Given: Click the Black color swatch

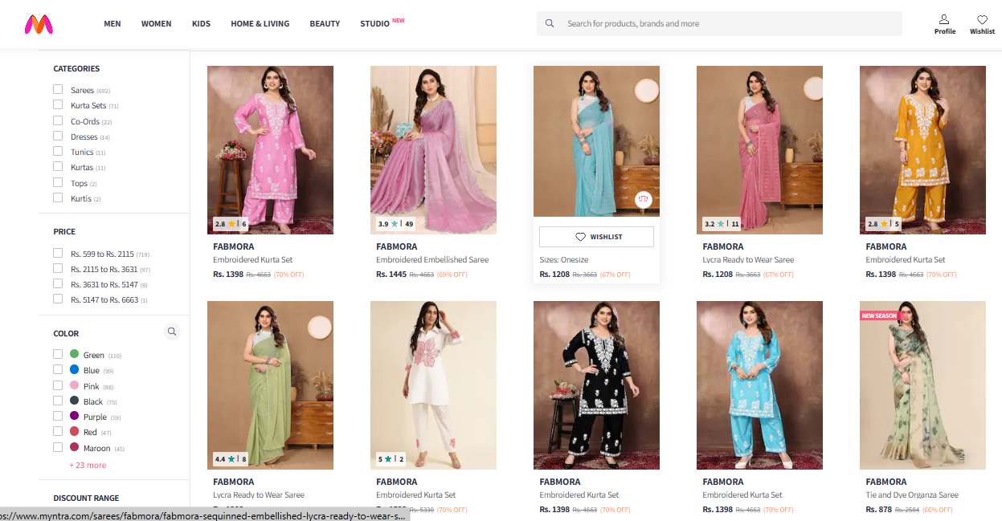Looking at the screenshot, I should coord(74,401).
